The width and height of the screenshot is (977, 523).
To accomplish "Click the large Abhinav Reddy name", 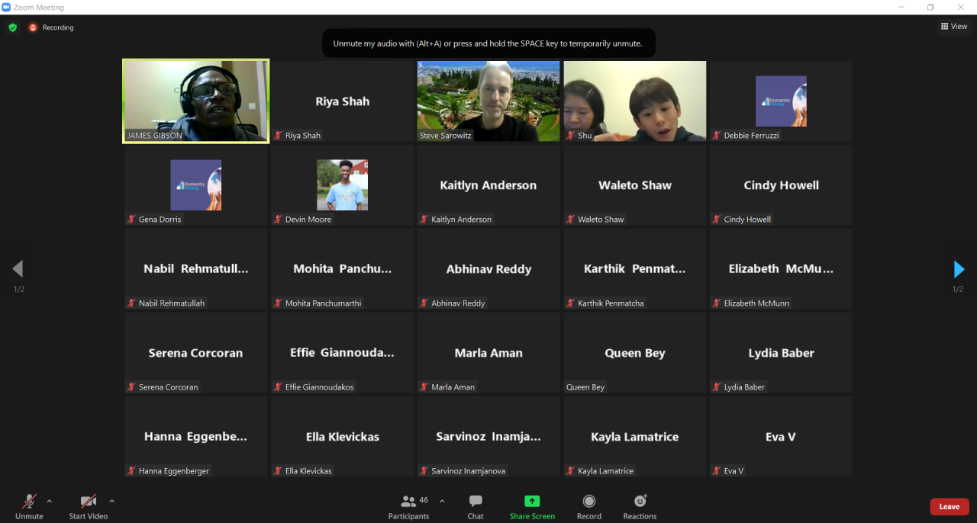I will pos(488,269).
